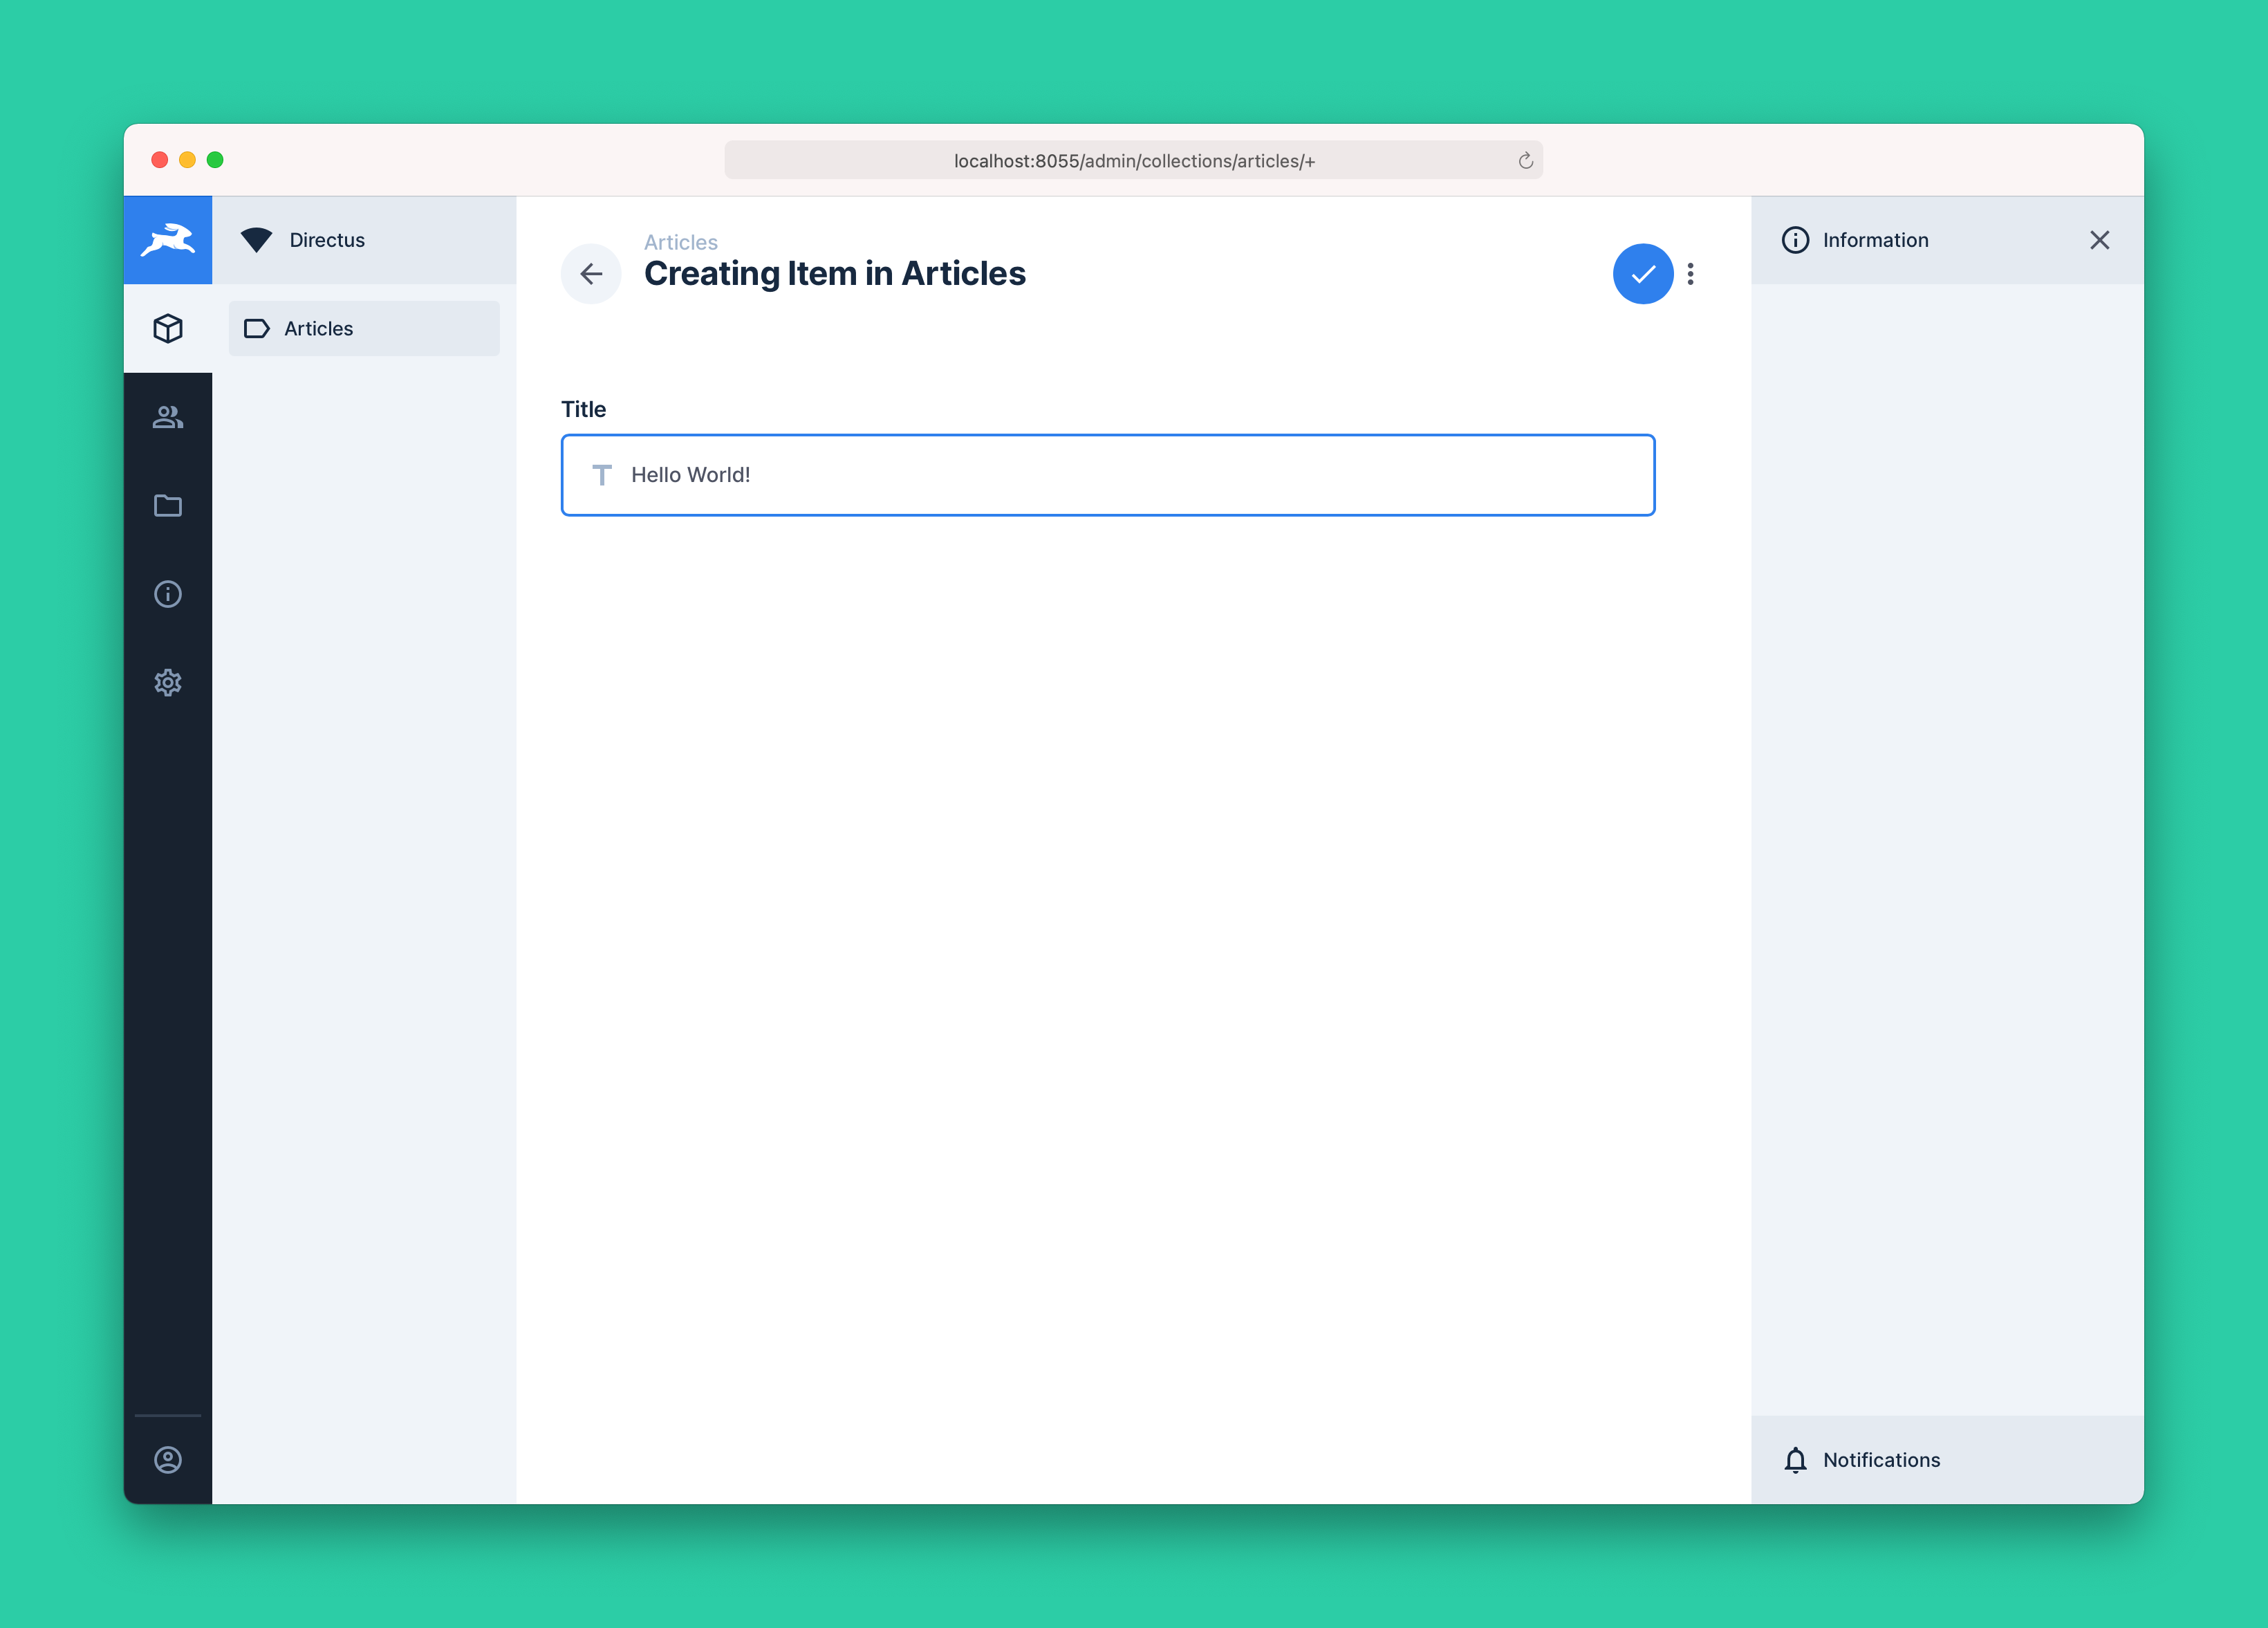The image size is (2268, 1628).
Task: Open the Content module cube icon
Action: click(x=167, y=328)
